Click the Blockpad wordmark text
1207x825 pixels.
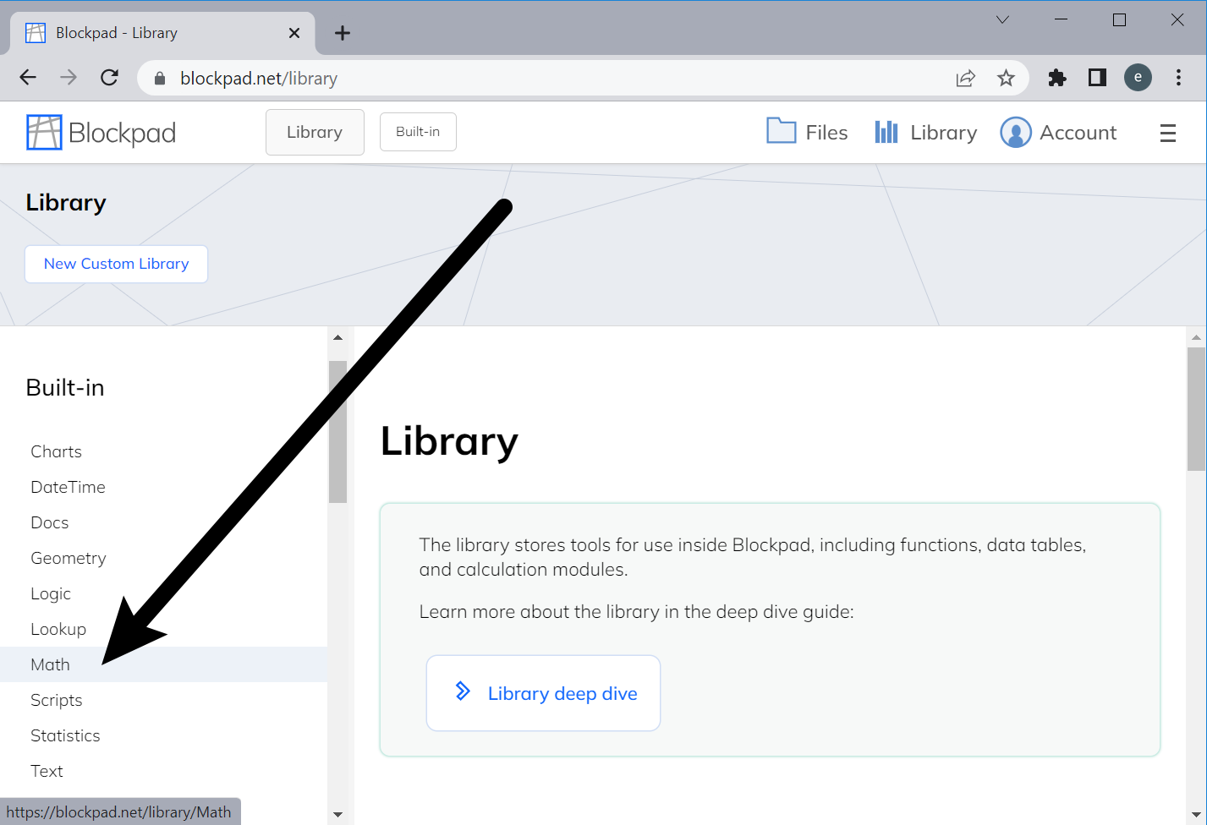click(x=122, y=133)
